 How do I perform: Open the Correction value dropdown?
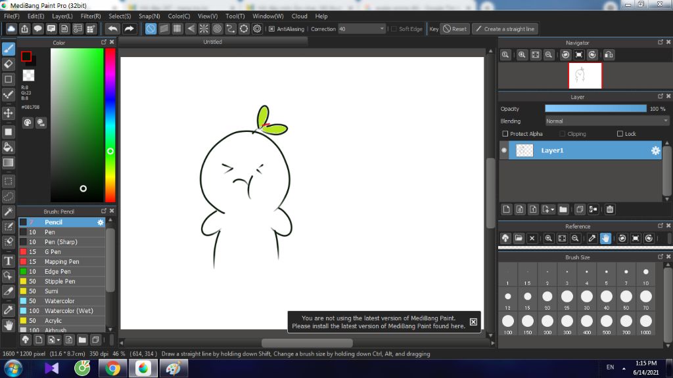(382, 29)
